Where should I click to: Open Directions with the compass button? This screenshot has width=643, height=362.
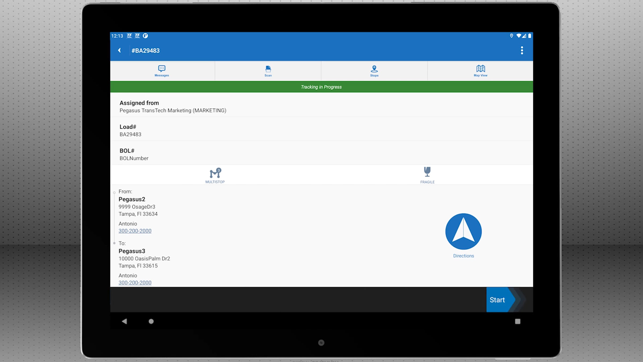(x=463, y=231)
